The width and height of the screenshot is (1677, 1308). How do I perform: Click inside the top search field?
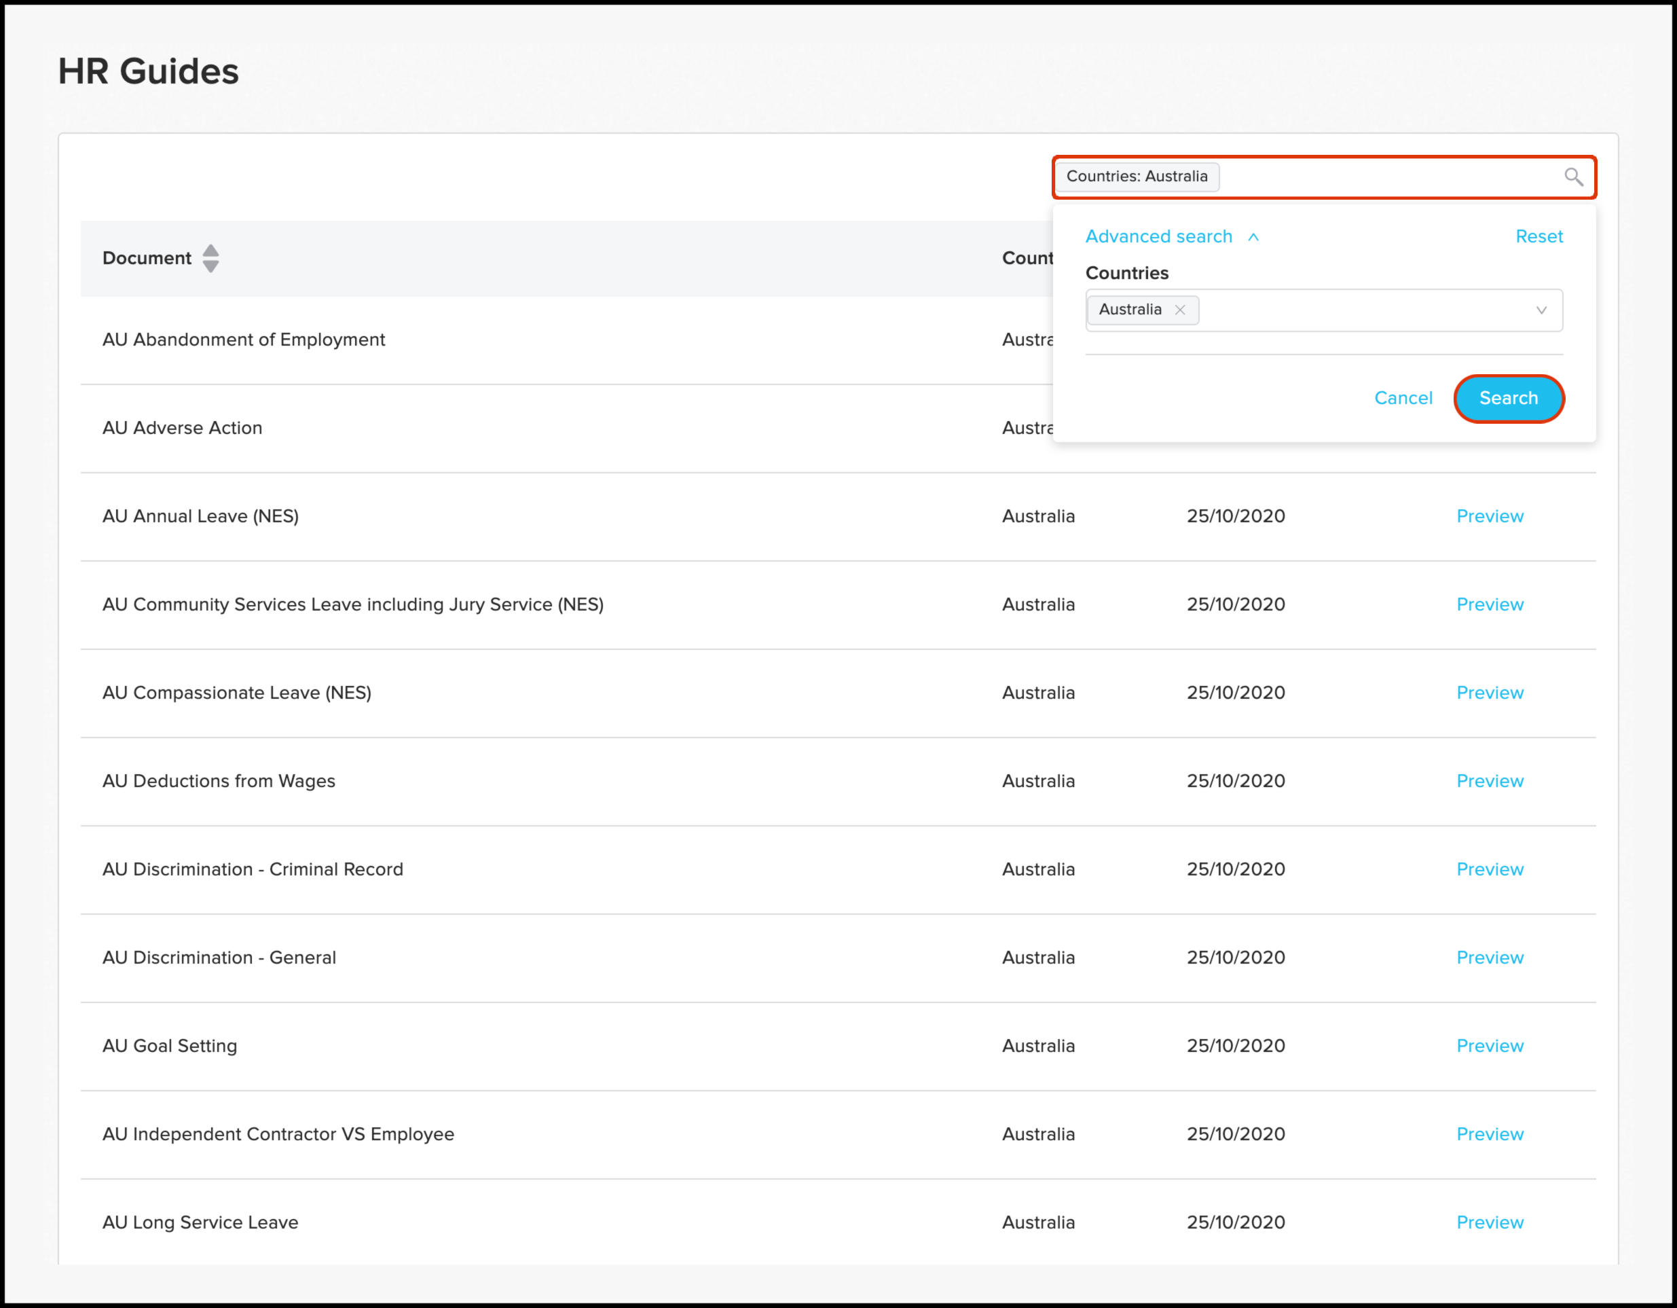1382,177
